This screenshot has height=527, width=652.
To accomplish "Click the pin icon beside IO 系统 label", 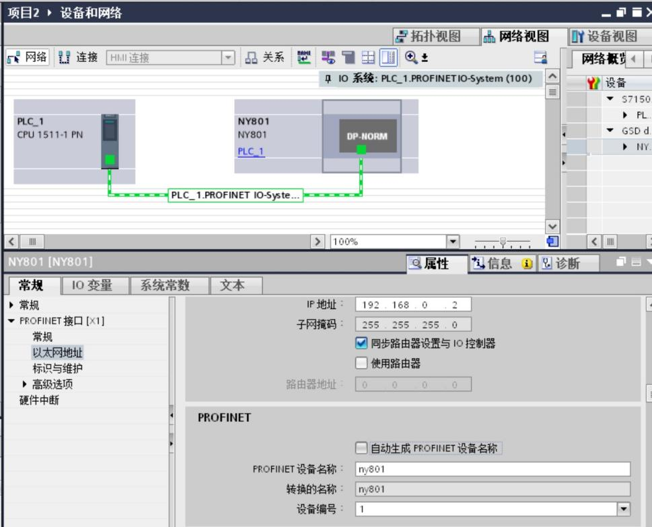I will click(328, 79).
